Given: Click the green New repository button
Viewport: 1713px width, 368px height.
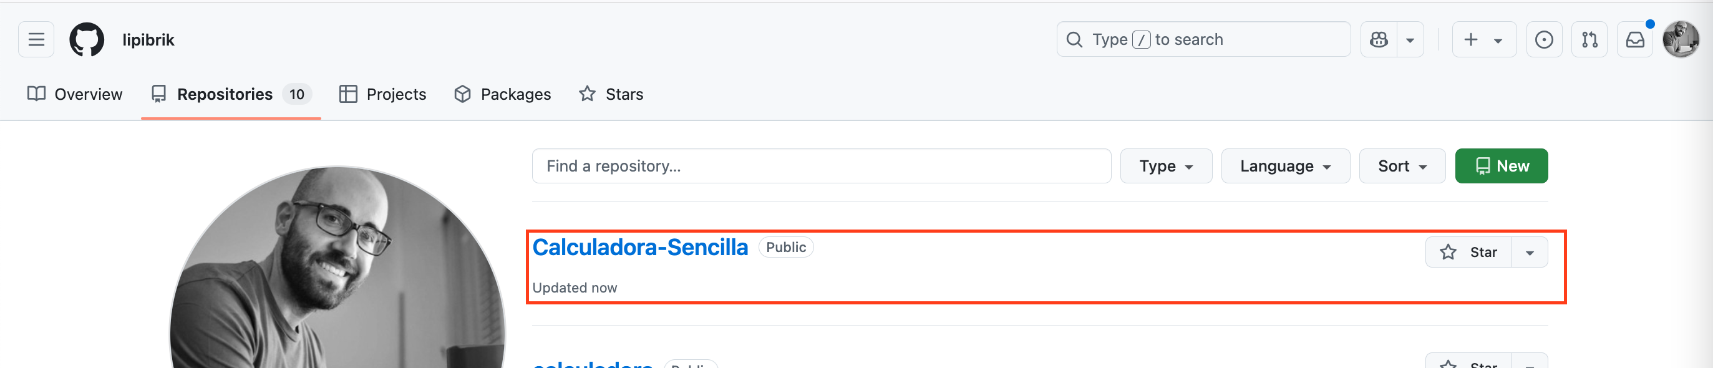Looking at the screenshot, I should 1502,166.
